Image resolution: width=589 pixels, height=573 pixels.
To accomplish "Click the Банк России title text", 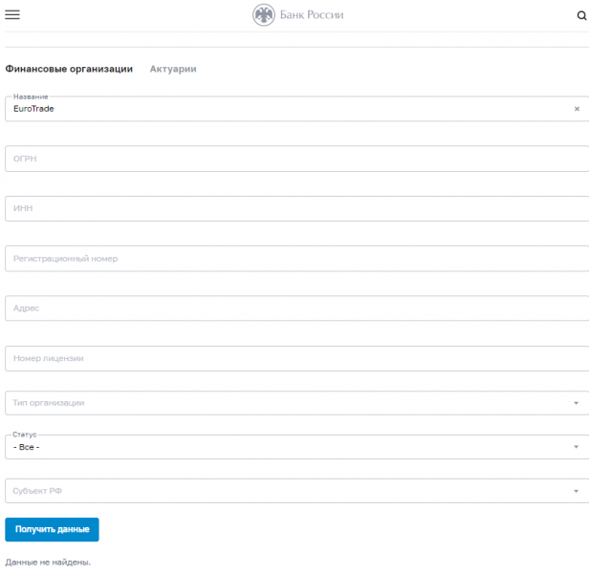I will click(x=312, y=15).
